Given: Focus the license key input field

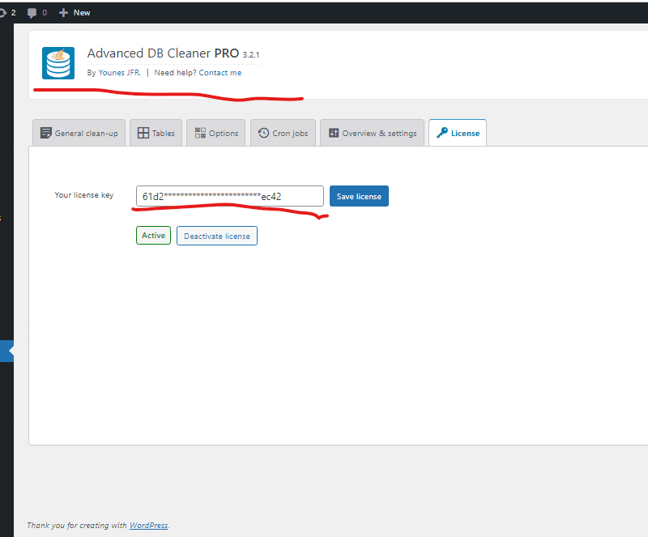Looking at the screenshot, I should pos(230,196).
